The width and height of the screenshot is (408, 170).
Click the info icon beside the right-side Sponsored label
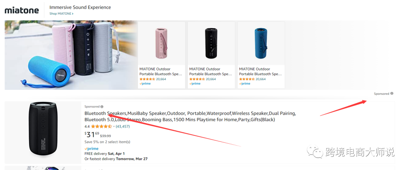[392, 94]
